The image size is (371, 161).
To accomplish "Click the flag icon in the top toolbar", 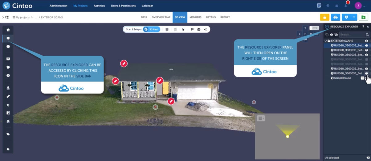I will [192, 30].
